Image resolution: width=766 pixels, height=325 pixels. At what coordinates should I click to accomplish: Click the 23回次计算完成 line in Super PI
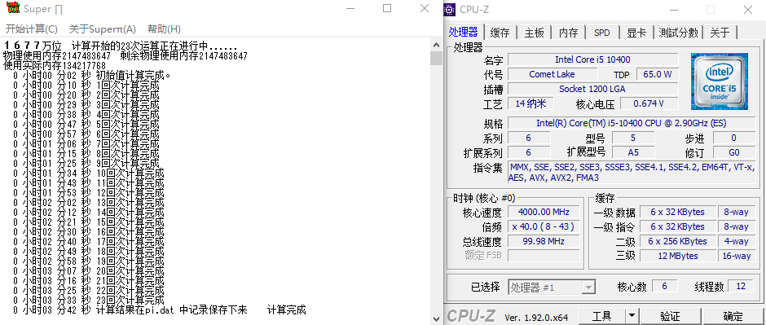tap(89, 300)
